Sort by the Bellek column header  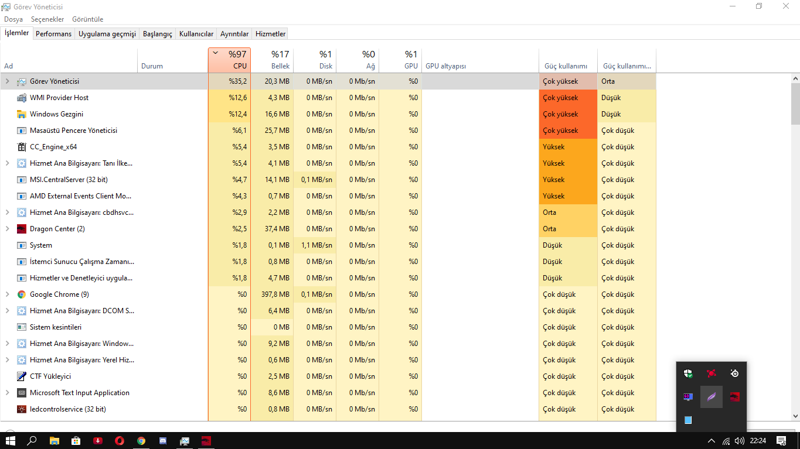click(272, 60)
